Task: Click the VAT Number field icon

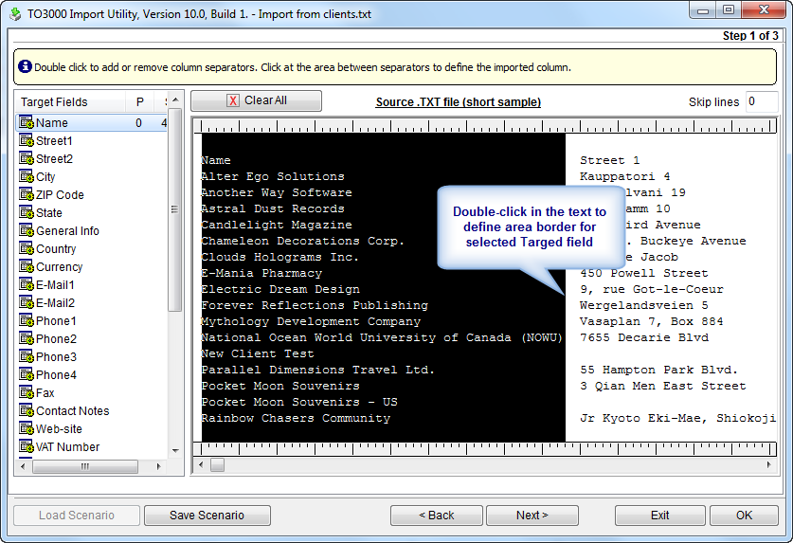Action: (x=27, y=446)
